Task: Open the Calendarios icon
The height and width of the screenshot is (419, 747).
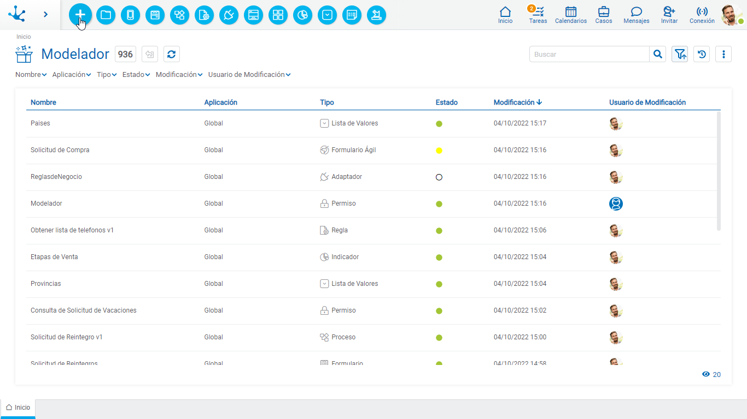Action: 571,15
